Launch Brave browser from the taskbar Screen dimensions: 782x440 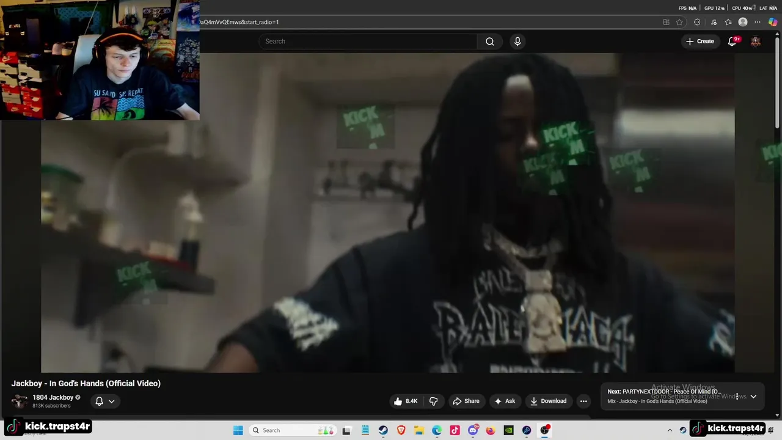tap(401, 430)
